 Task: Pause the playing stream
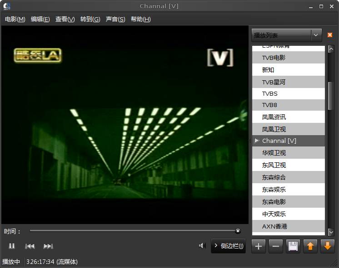click(x=12, y=246)
